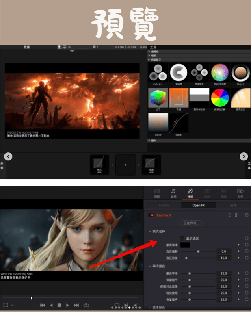The image size is (251, 312).
Task: Select the white-gray-black bars tool
Action: click(x=199, y=97)
